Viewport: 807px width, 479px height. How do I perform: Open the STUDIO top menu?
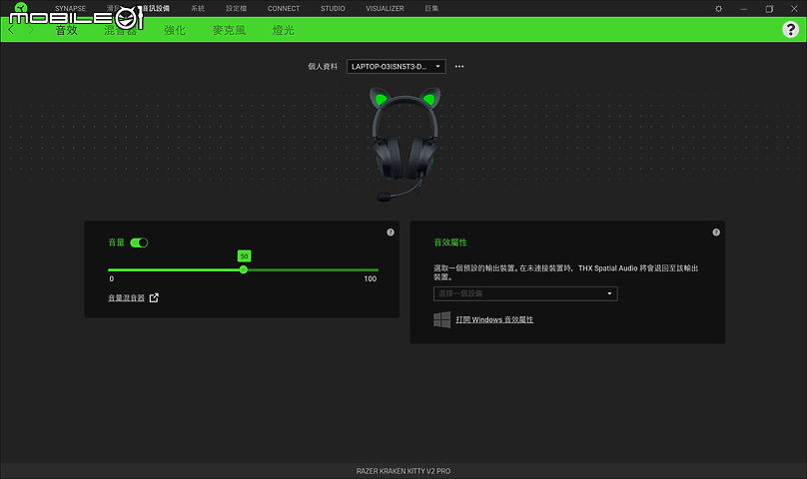pyautogui.click(x=333, y=8)
